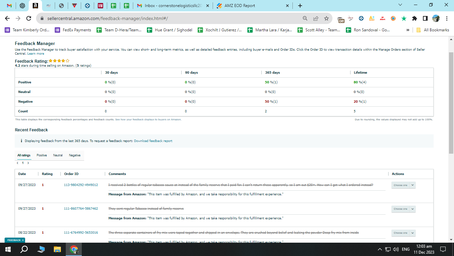
Task: Open the IP Alert extension
Action: click(383, 18)
